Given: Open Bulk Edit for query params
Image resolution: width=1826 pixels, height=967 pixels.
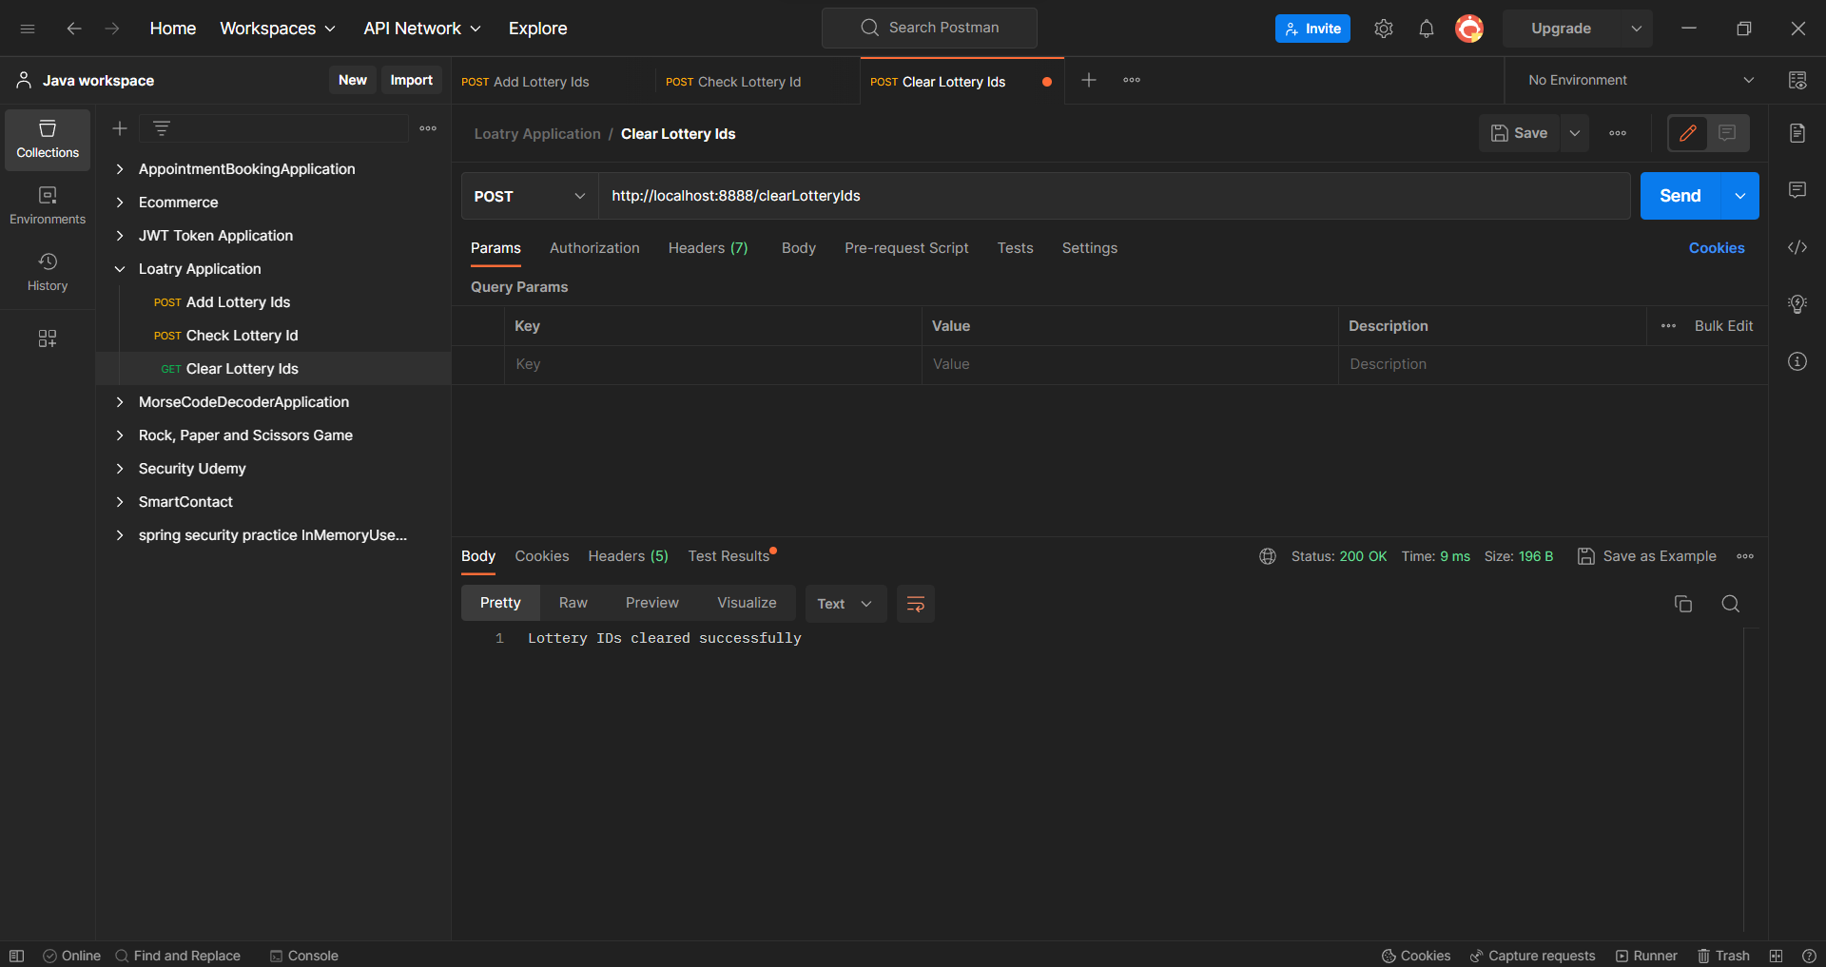Looking at the screenshot, I should [x=1724, y=325].
